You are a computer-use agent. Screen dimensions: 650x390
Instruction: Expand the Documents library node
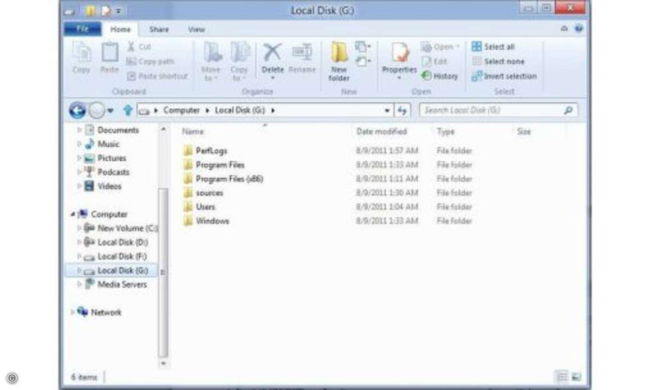[x=80, y=130]
